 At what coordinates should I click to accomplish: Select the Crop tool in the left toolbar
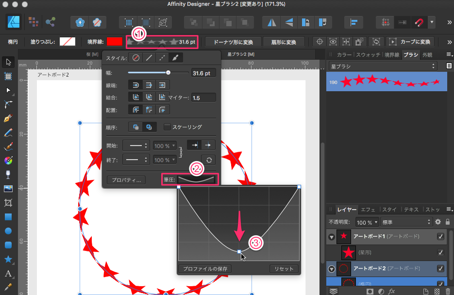[x=8, y=202]
